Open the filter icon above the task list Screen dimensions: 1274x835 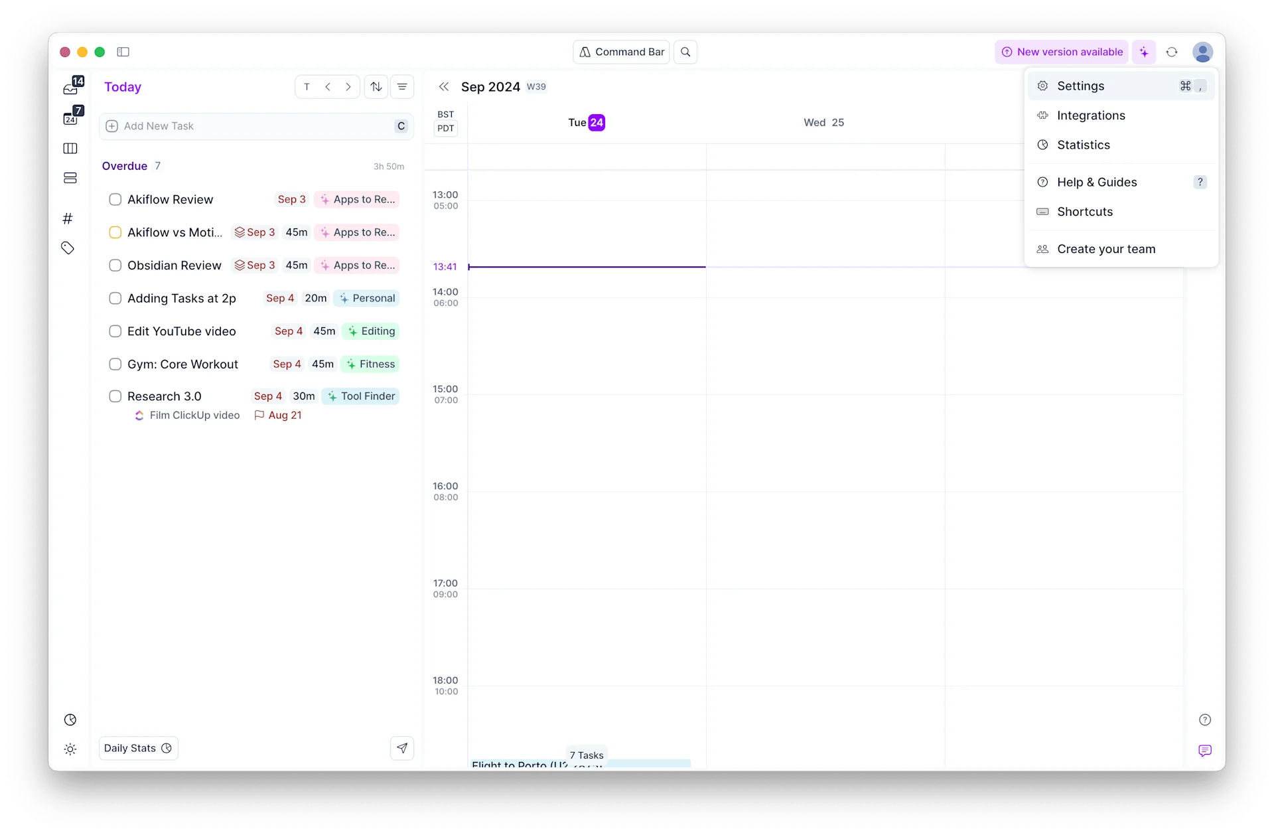(x=402, y=86)
